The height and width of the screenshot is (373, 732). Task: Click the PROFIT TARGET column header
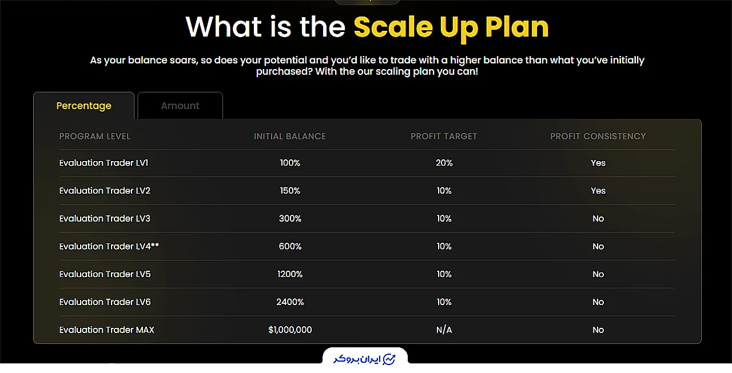tap(444, 137)
